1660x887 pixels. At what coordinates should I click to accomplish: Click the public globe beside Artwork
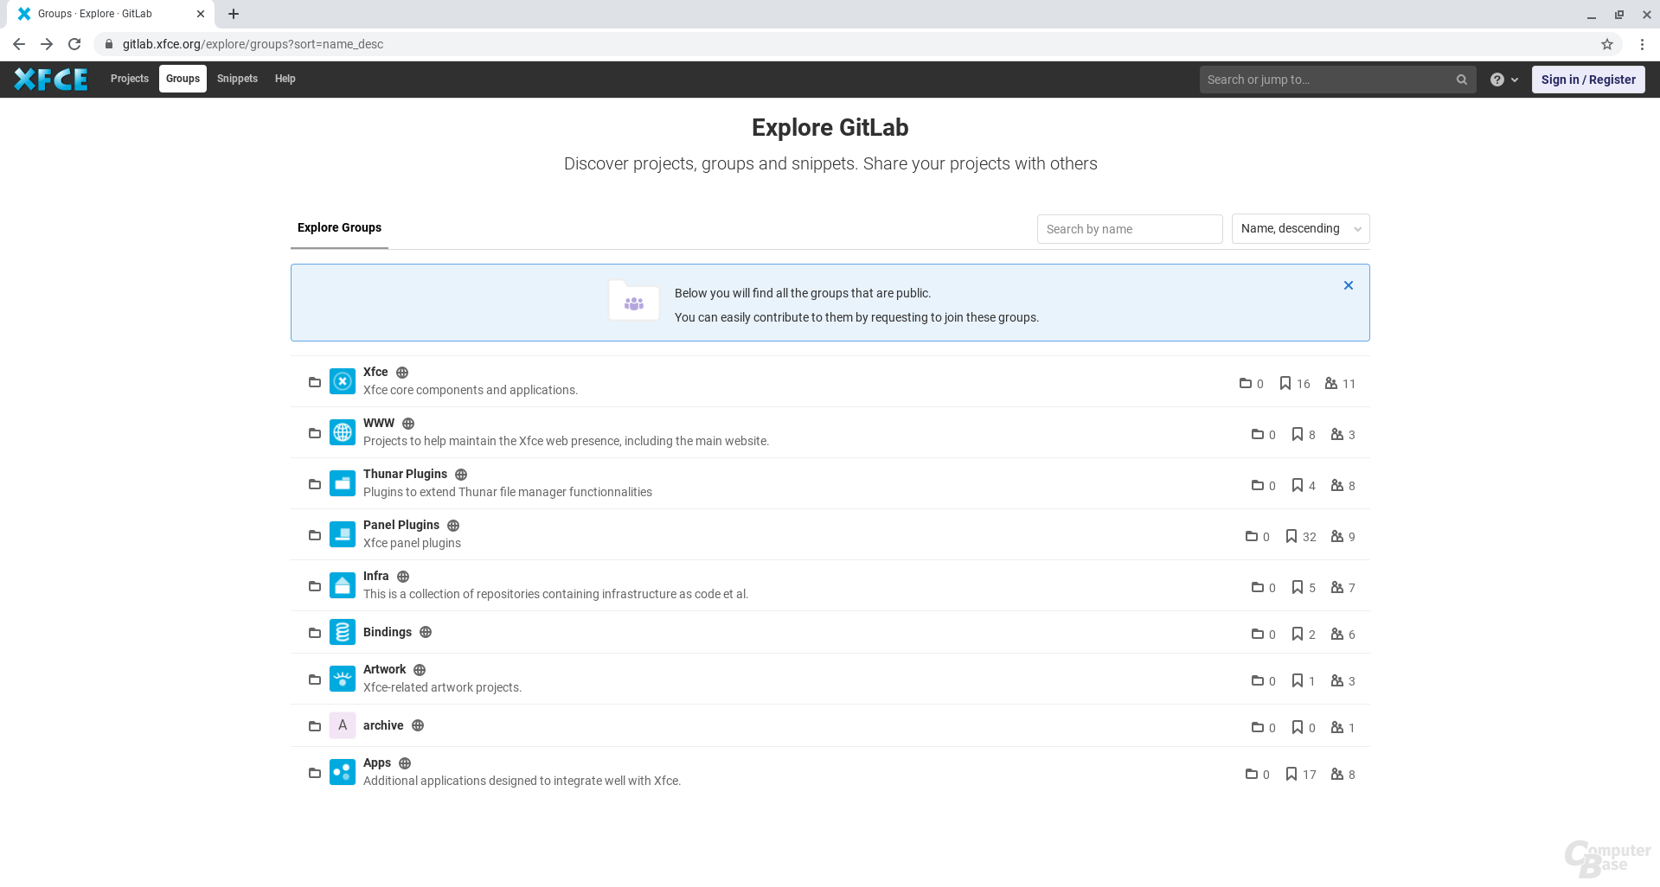point(420,670)
